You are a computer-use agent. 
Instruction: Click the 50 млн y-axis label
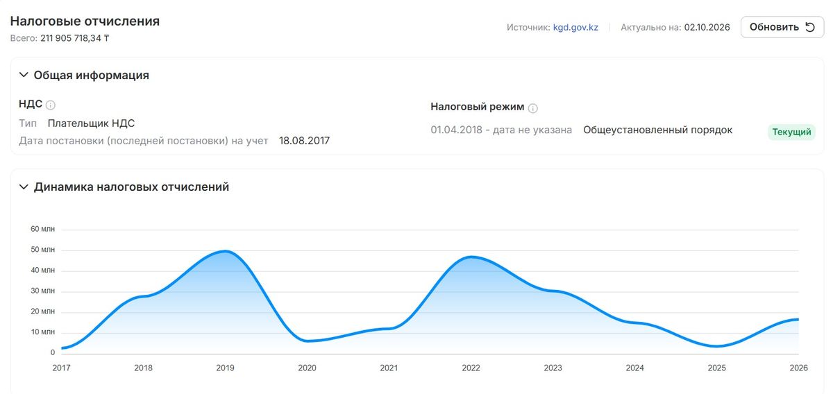pyautogui.click(x=43, y=250)
